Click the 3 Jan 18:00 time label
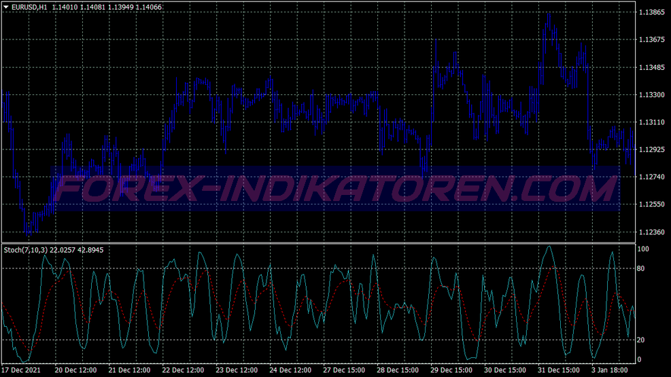 (x=609, y=370)
